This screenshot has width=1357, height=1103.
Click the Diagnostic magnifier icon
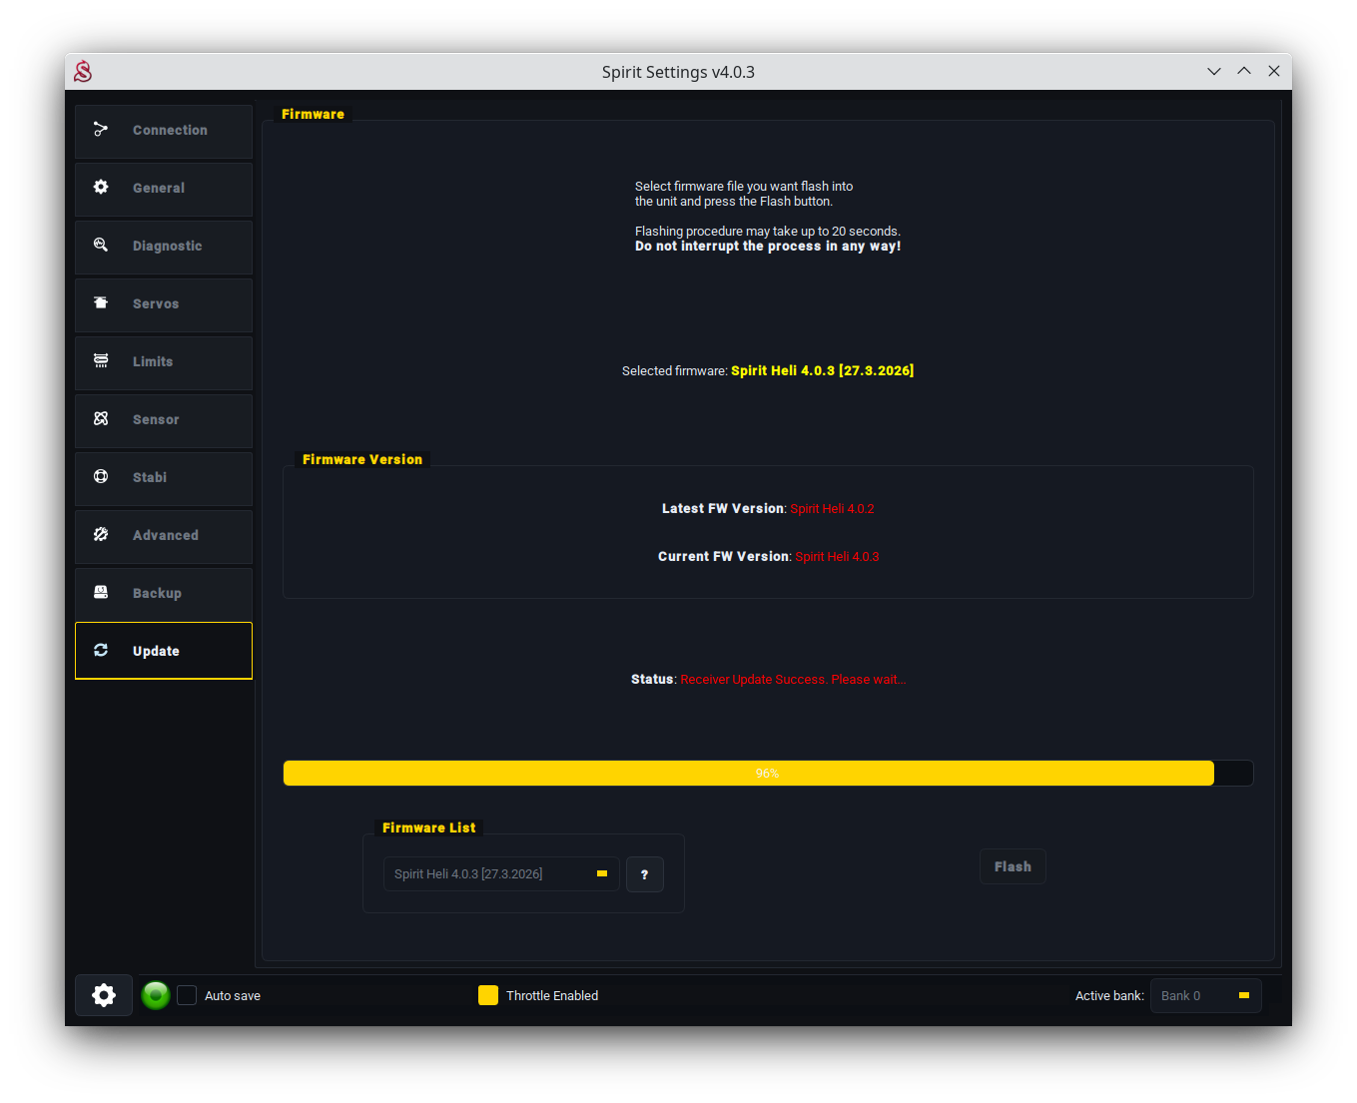101,246
